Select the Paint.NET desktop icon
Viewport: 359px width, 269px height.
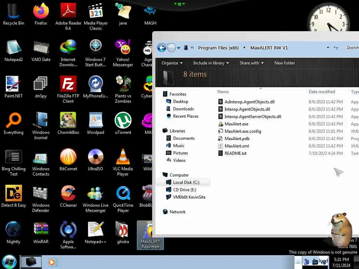pos(14,87)
